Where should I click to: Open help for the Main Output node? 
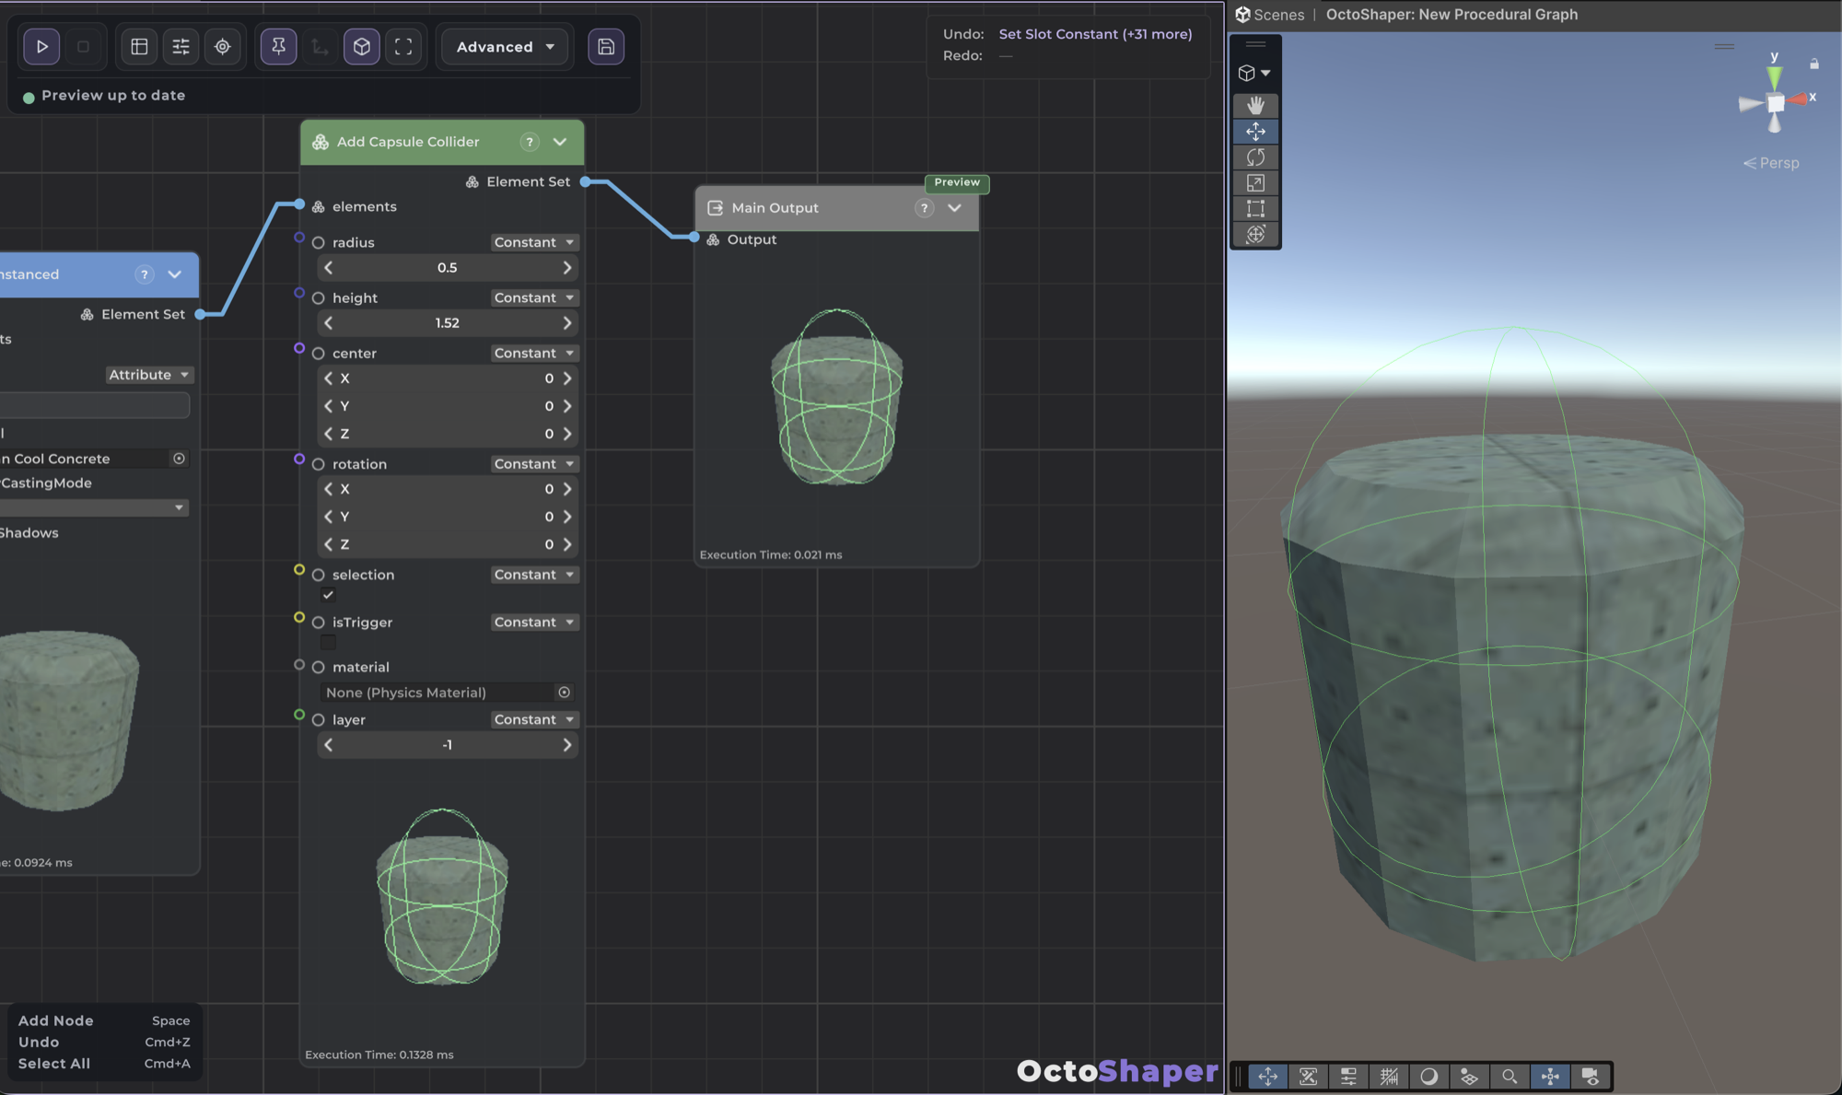(924, 208)
